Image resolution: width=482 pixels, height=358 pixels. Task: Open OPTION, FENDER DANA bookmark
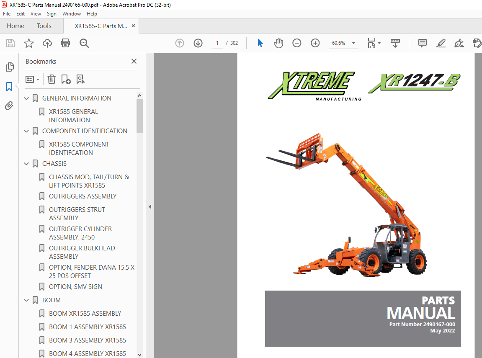(92, 271)
